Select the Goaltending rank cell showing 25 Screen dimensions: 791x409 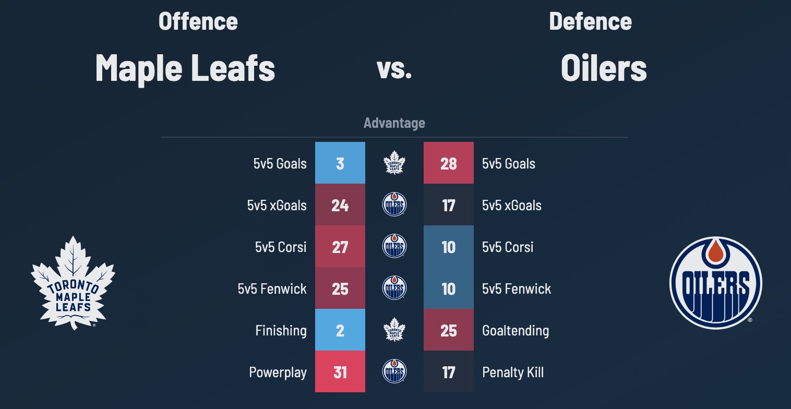coord(449,330)
